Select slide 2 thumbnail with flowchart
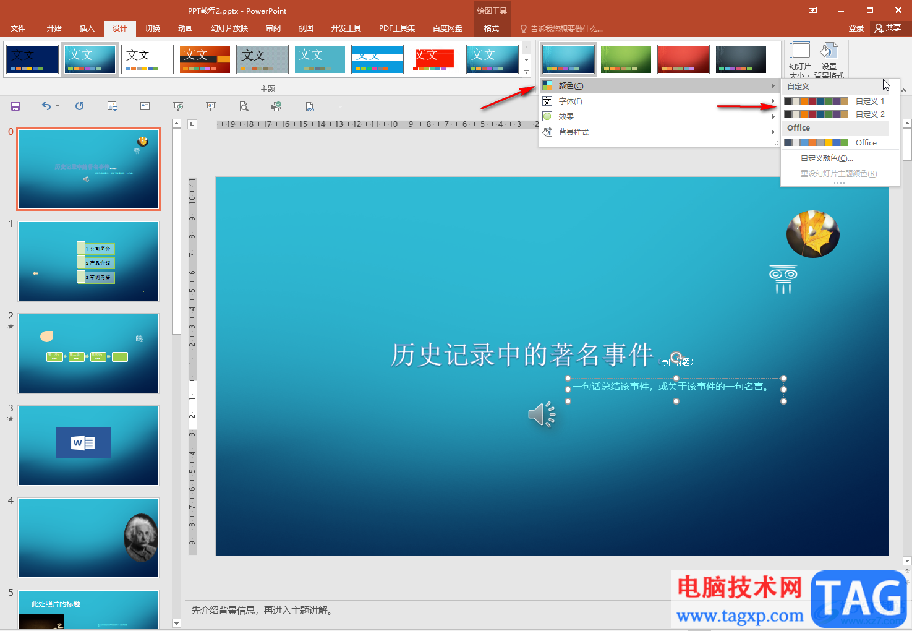This screenshot has width=912, height=631. pos(88,353)
